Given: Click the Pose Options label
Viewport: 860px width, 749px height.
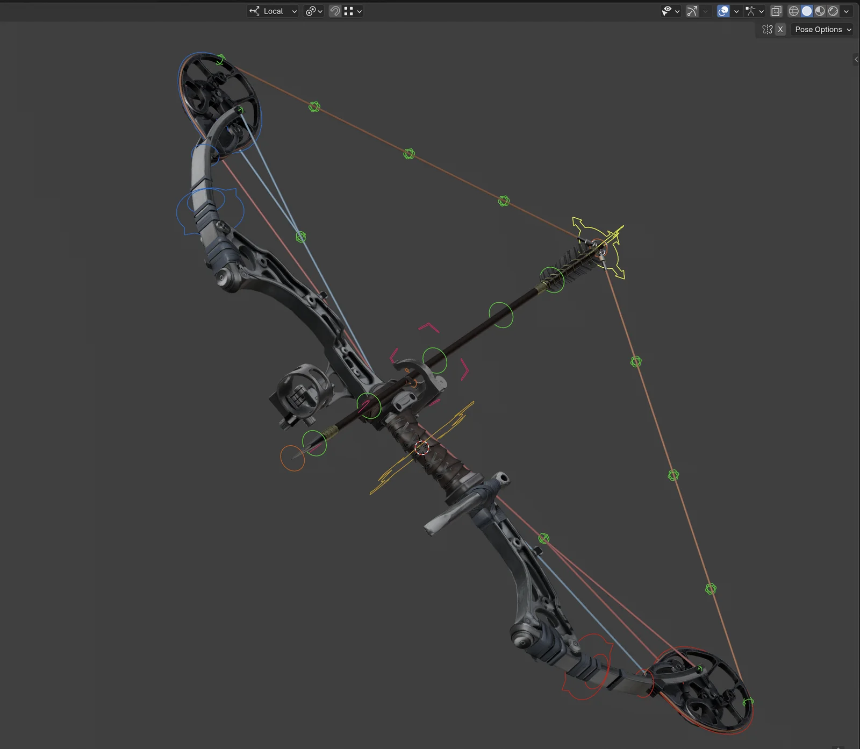Looking at the screenshot, I should [x=818, y=30].
